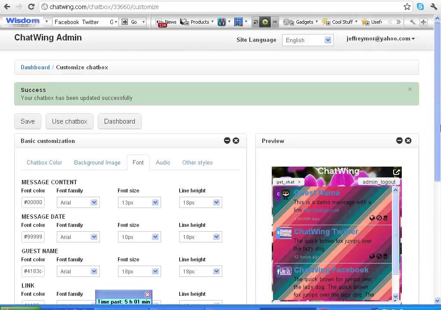Open Guest Name font family dropdown

78,271
